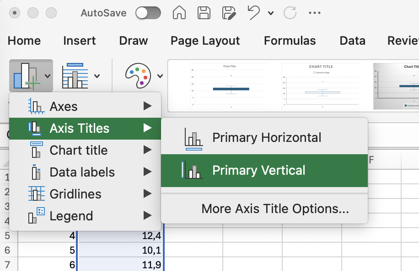
Task: Select cell containing 12,4
Action: coord(120,235)
